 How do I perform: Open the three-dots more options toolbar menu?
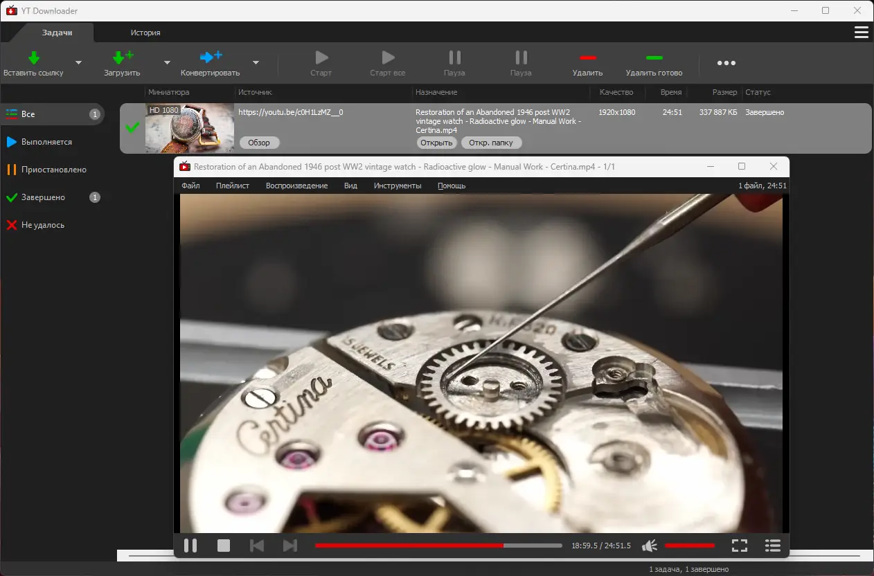[726, 63]
